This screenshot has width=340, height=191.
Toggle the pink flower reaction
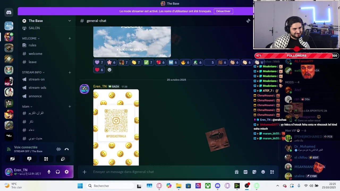click(111, 62)
